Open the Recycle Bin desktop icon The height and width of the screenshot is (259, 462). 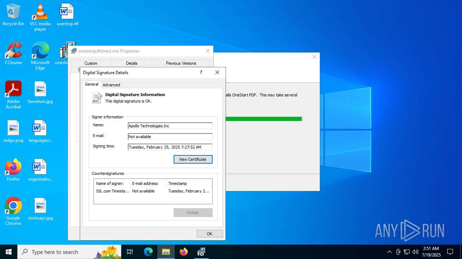tap(13, 15)
